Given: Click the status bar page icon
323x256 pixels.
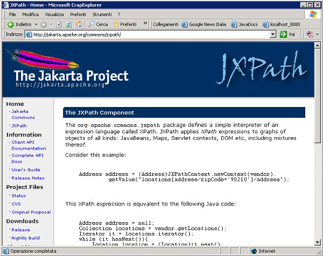Looking at the screenshot, I should coord(6,251).
